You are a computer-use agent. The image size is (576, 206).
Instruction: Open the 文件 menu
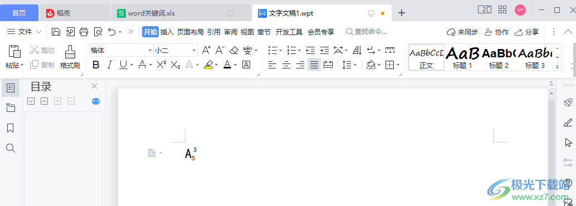coord(25,32)
